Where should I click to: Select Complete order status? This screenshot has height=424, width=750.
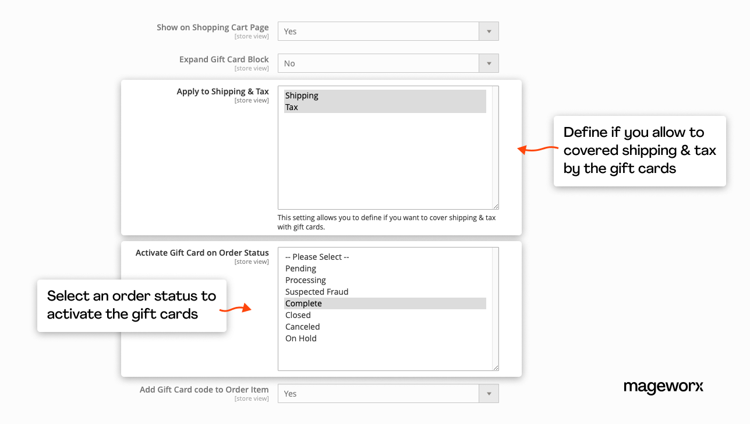tap(384, 303)
